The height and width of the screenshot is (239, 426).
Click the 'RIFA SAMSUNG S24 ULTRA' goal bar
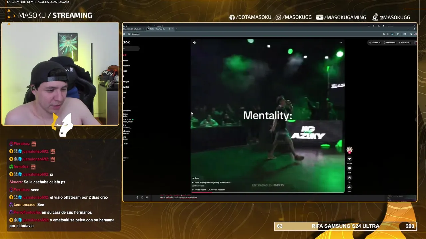(345, 226)
